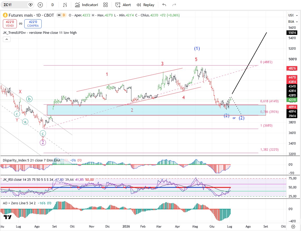Screen dimensions: 301x231
Task: Click the Futures mais chart title
Action: tap(31, 15)
